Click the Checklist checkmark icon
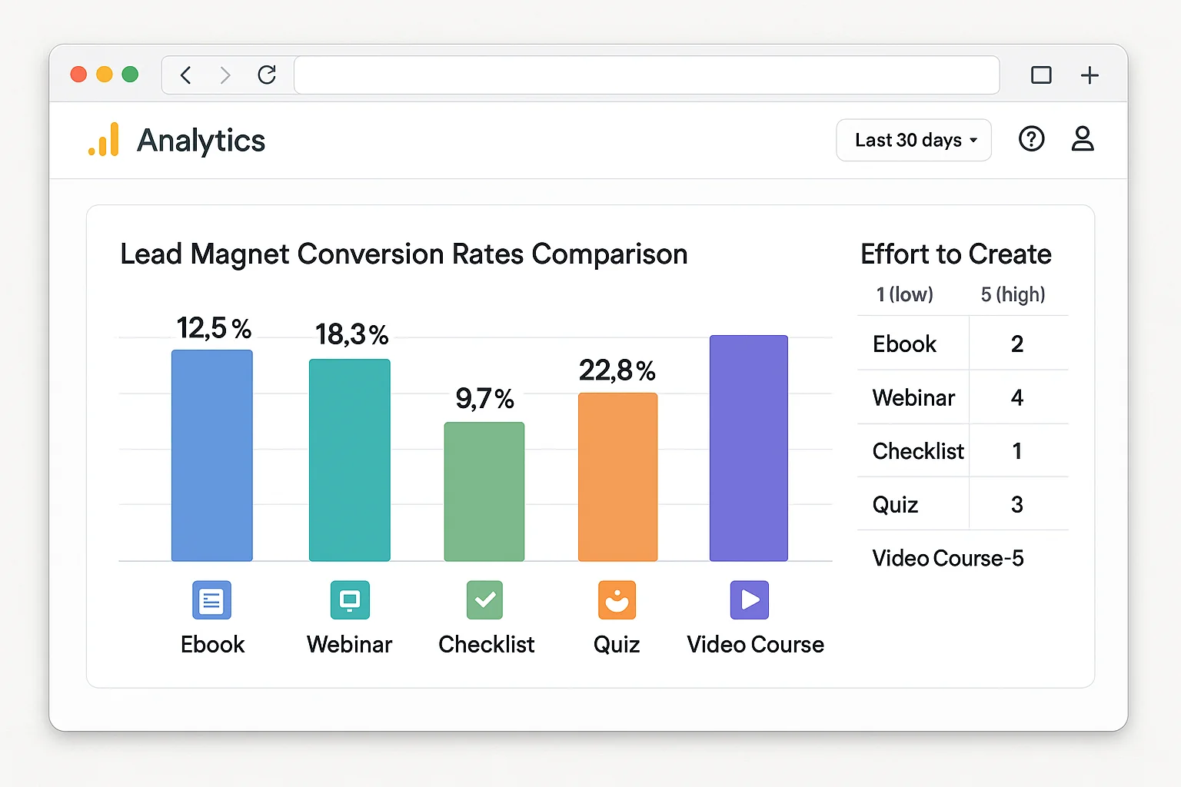The image size is (1181, 787). pos(484,599)
